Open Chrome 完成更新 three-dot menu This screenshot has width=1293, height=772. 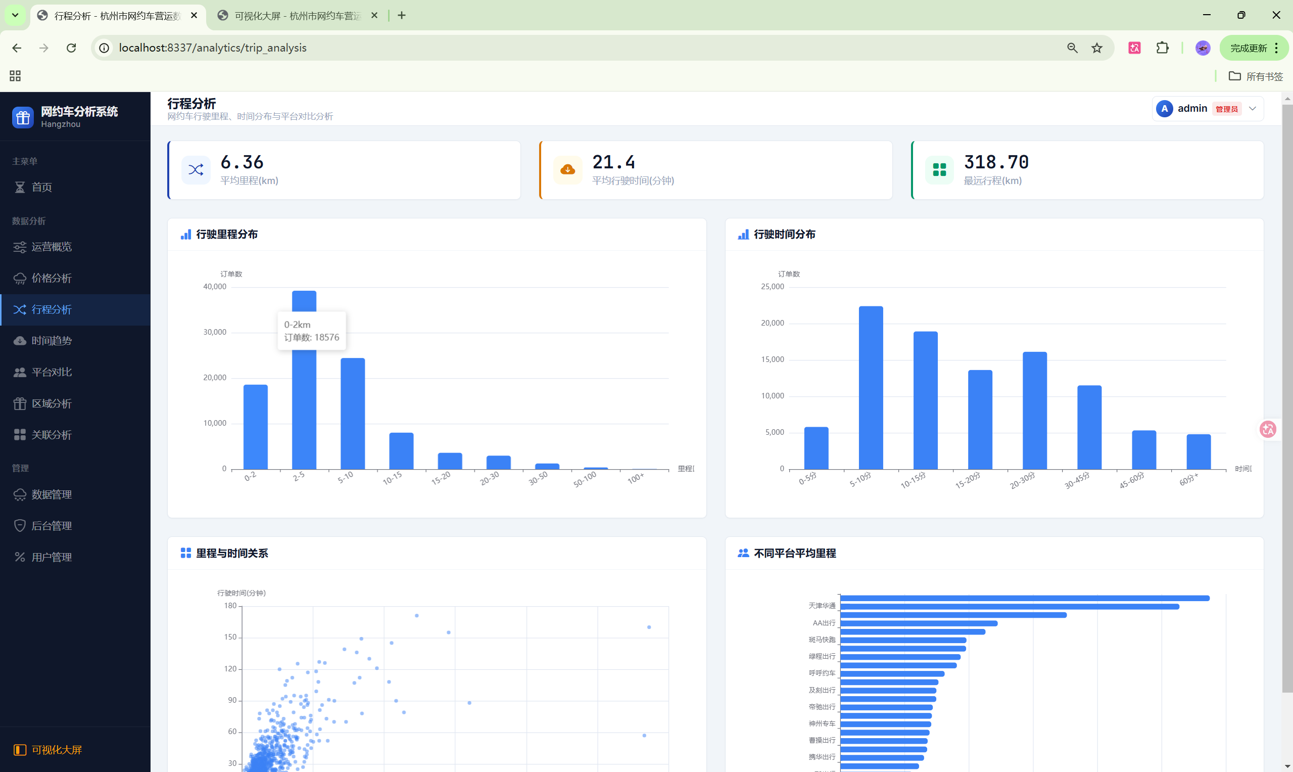coord(1276,48)
